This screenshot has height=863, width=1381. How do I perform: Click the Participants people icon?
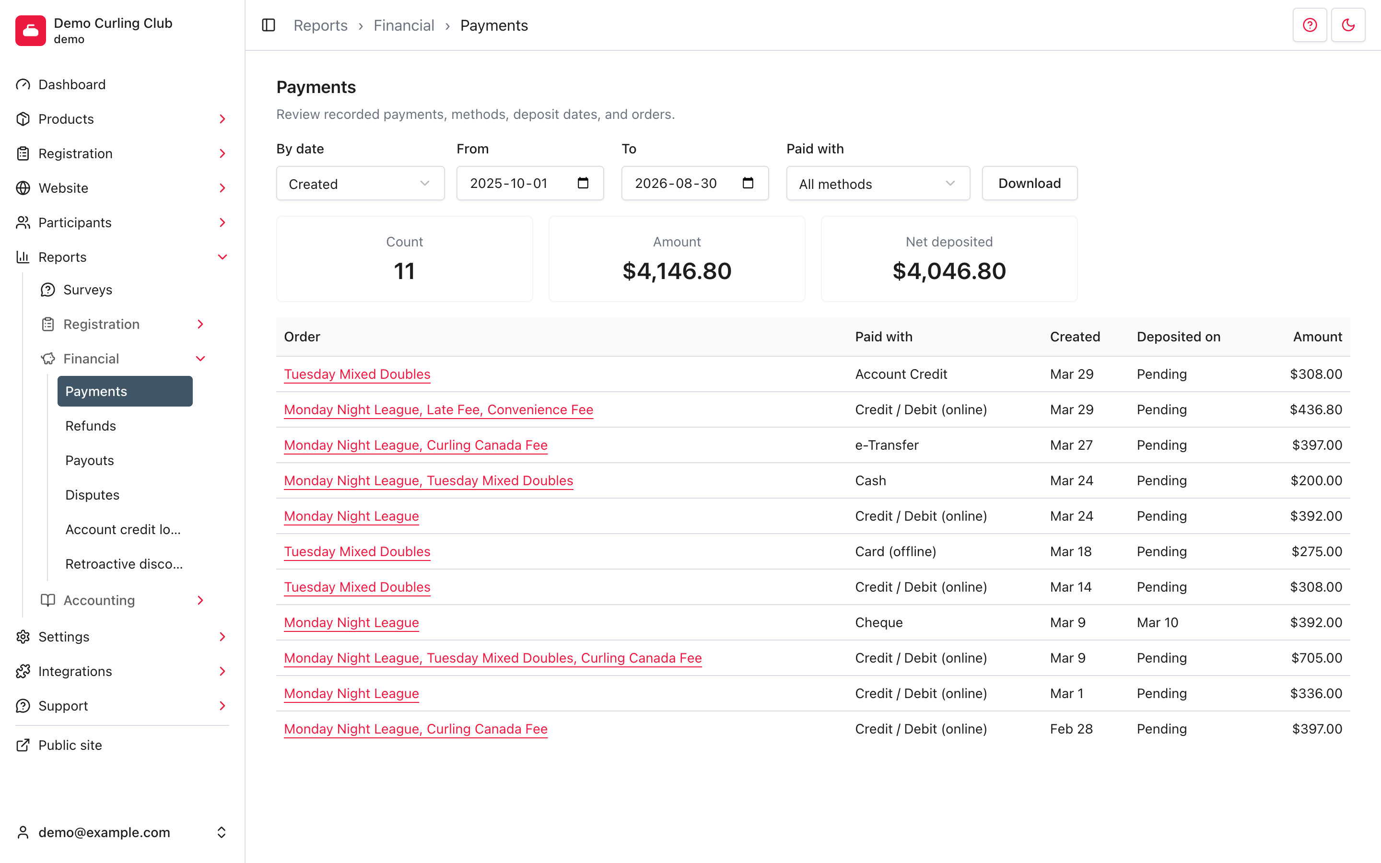(23, 222)
